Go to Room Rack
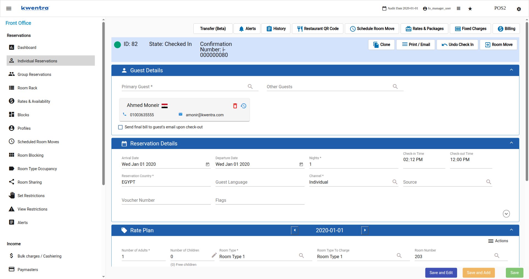 (x=51, y=88)
